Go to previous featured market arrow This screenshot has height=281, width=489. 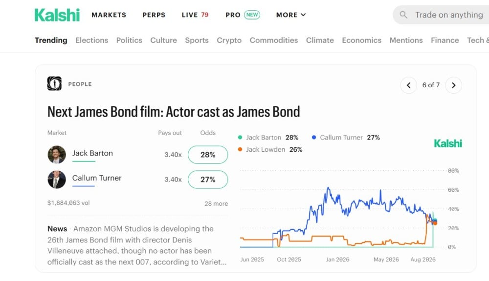click(408, 85)
